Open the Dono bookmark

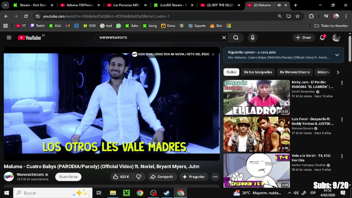168,26
